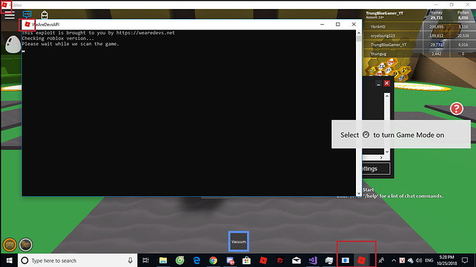Click the white egg icon

pos(13,44)
